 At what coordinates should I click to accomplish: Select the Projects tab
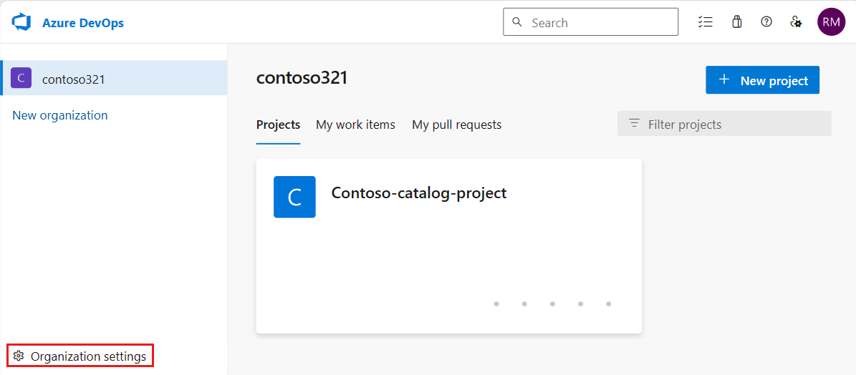278,125
